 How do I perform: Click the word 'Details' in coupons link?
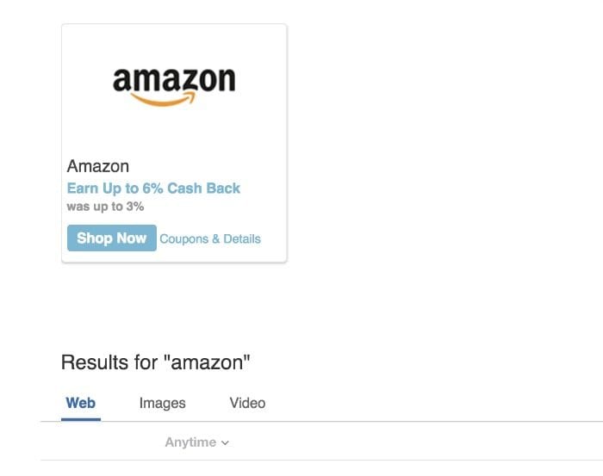[x=242, y=238]
